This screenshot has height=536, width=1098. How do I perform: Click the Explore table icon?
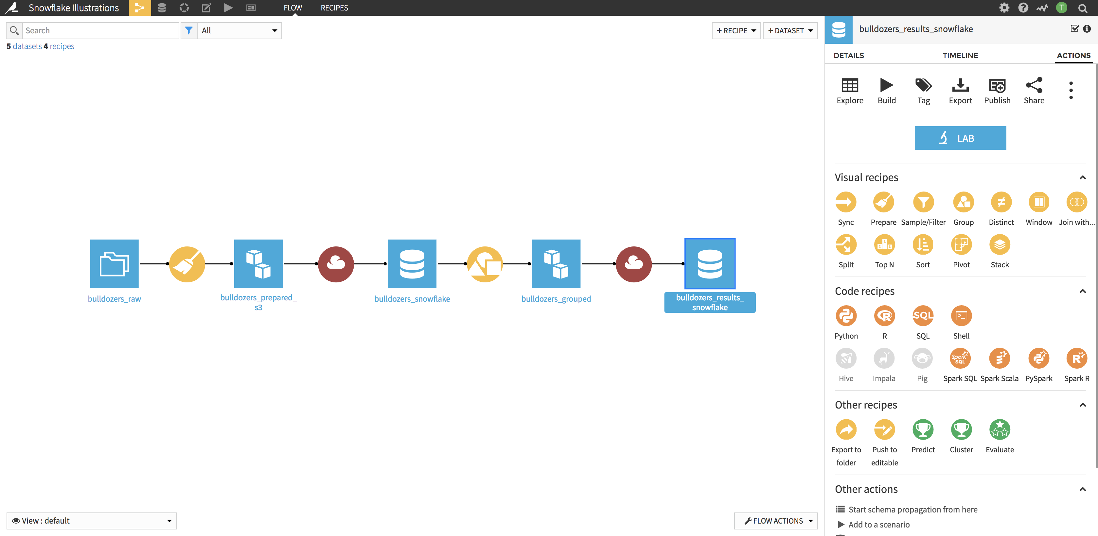(x=850, y=85)
